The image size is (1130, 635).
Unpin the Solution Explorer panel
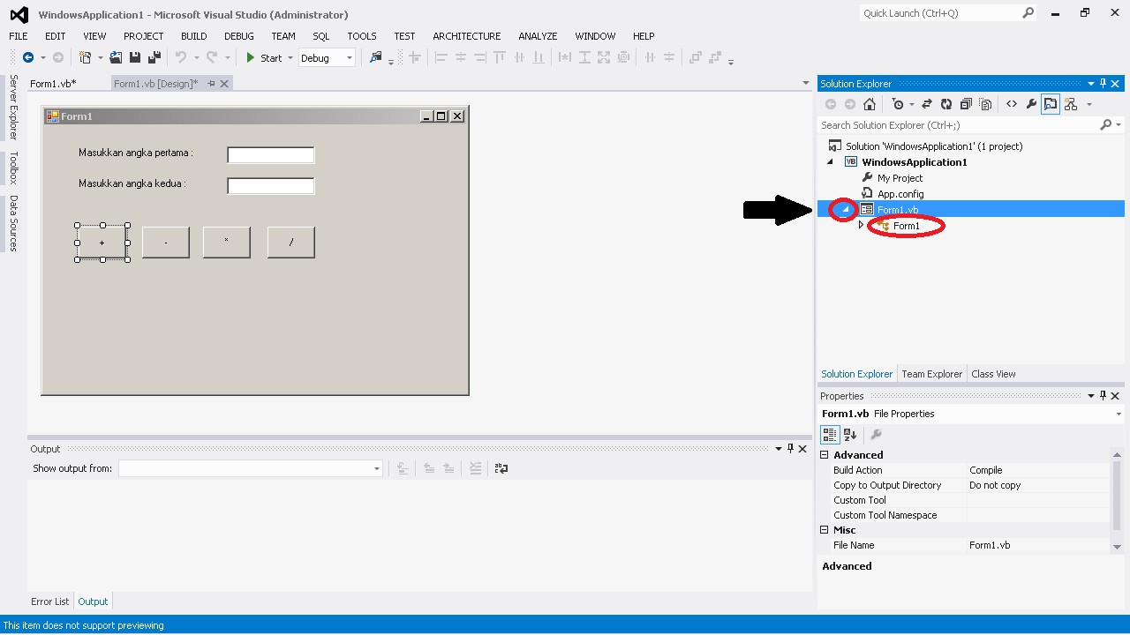coord(1102,83)
